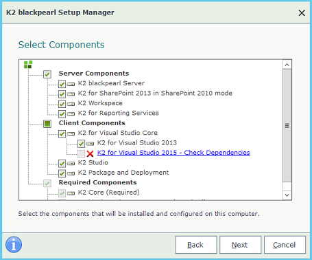
Task: Select the Client Components tree label
Action: [x=92, y=123]
